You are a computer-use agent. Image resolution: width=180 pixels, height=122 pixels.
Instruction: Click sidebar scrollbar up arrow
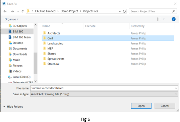point(36,25)
